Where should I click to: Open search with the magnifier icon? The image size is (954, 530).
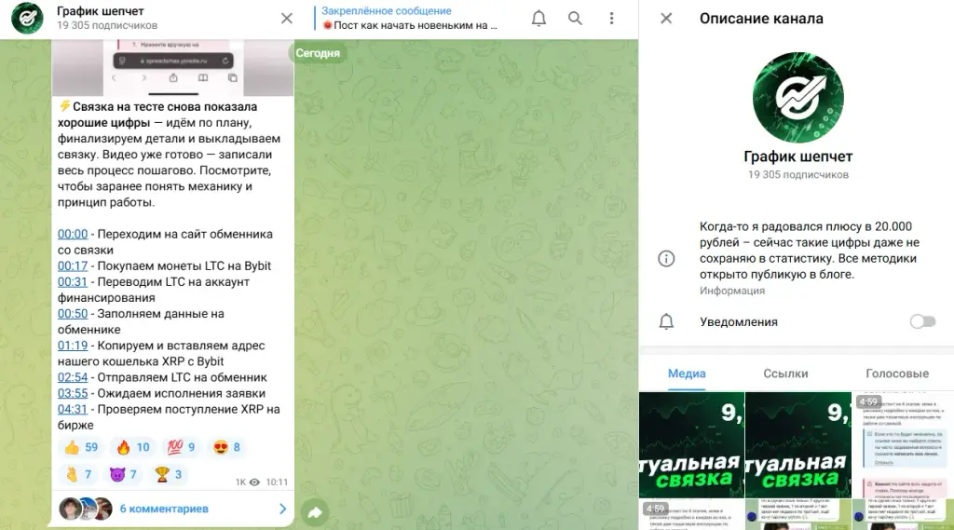575,19
